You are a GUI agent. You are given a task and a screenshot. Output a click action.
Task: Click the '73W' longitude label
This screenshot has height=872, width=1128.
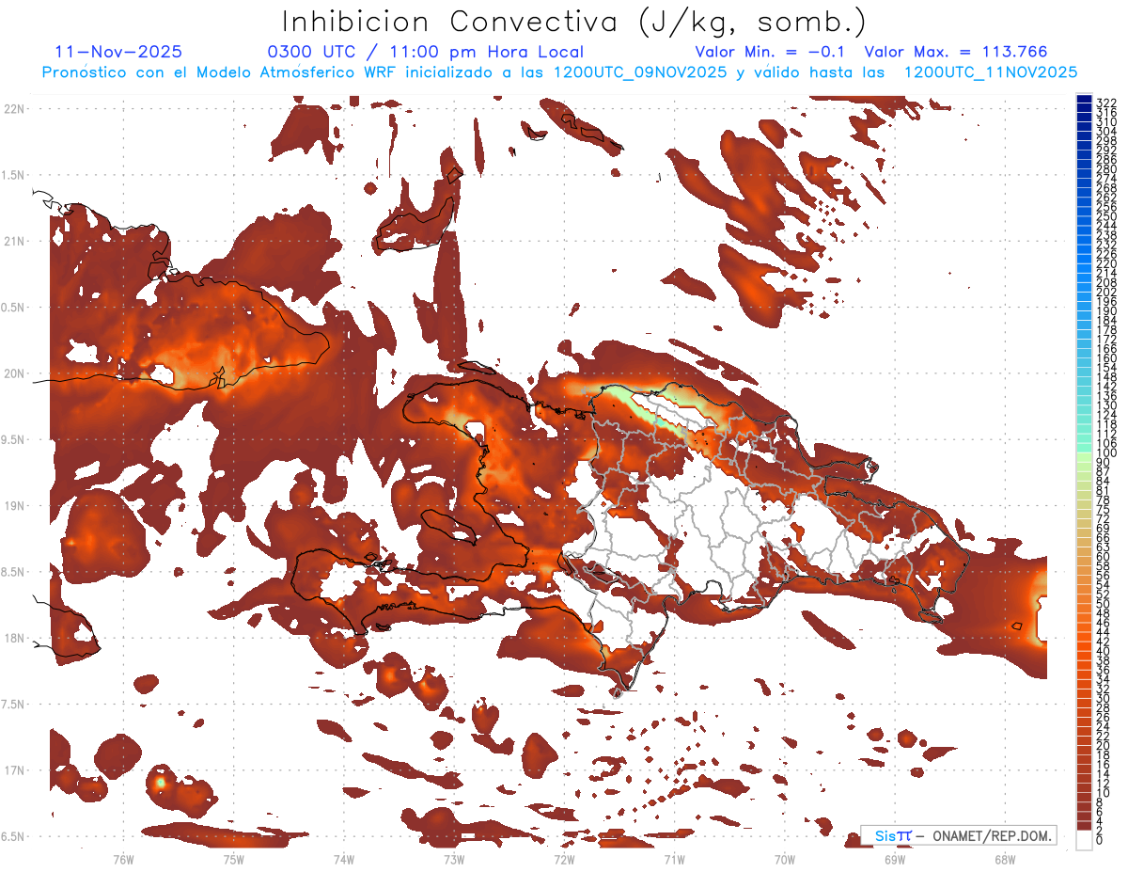point(453,859)
